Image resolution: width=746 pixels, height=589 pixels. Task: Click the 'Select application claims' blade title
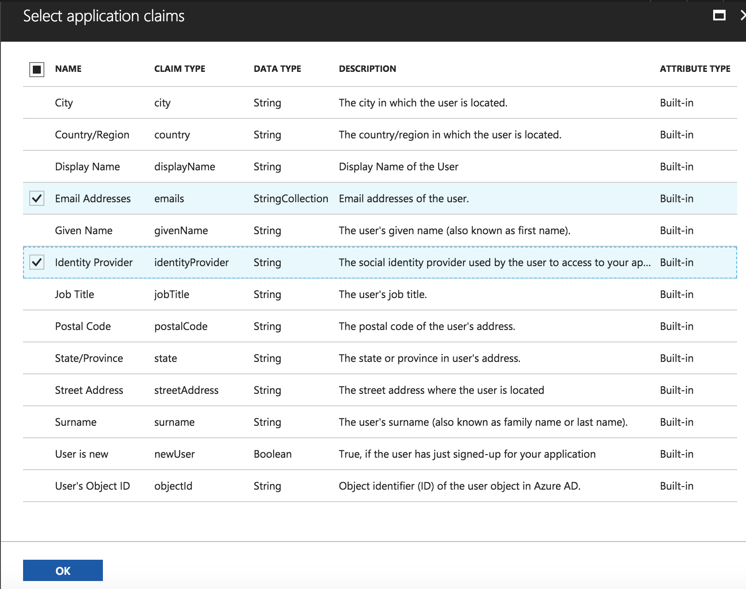pos(104,16)
